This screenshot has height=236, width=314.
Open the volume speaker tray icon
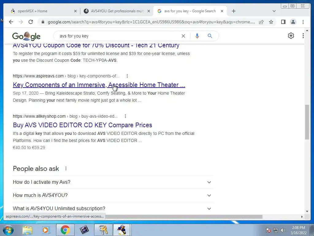pos(283,230)
